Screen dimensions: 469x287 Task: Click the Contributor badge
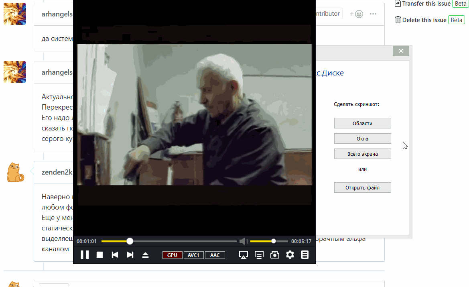point(329,14)
